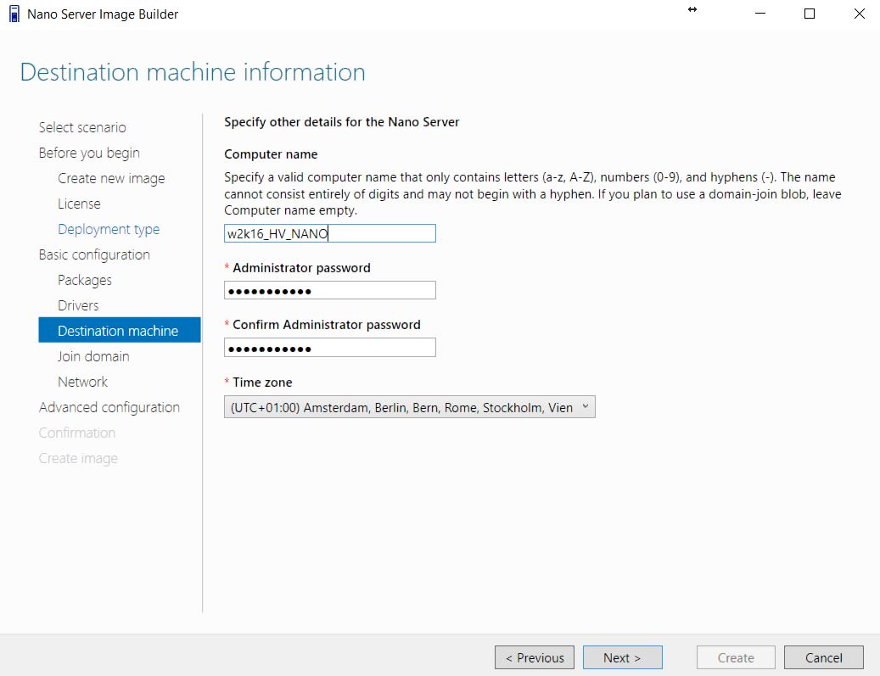Click the Administrator password field
The height and width of the screenshot is (676, 880).
point(330,290)
